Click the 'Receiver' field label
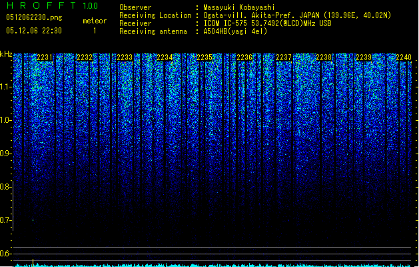 [135, 23]
